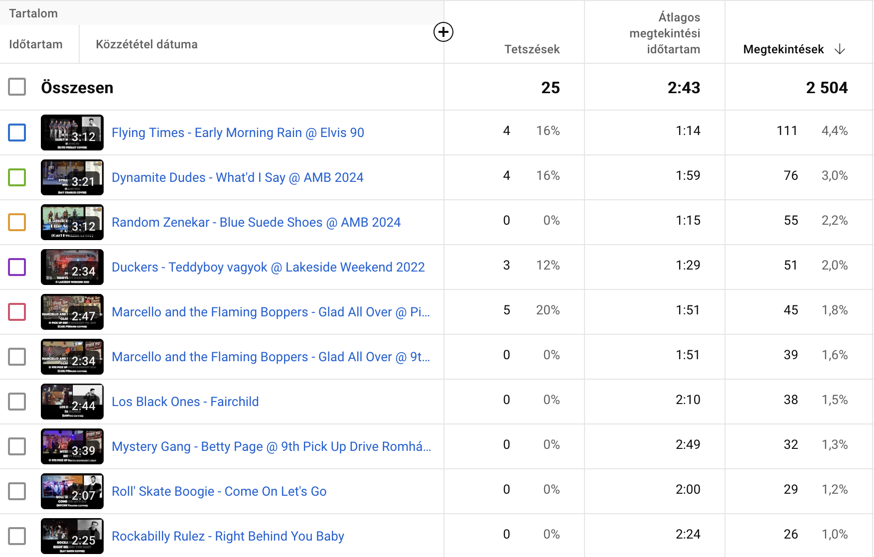This screenshot has width=874, height=557.
Task: Check the Los Black Ones checkbox
Action: (17, 402)
